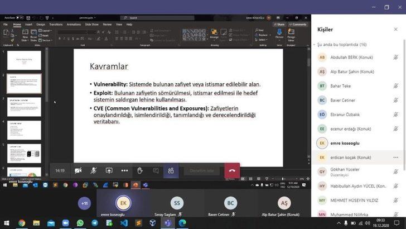Open more options for erdican koçak
This screenshot has height=229, width=406.
point(396,158)
